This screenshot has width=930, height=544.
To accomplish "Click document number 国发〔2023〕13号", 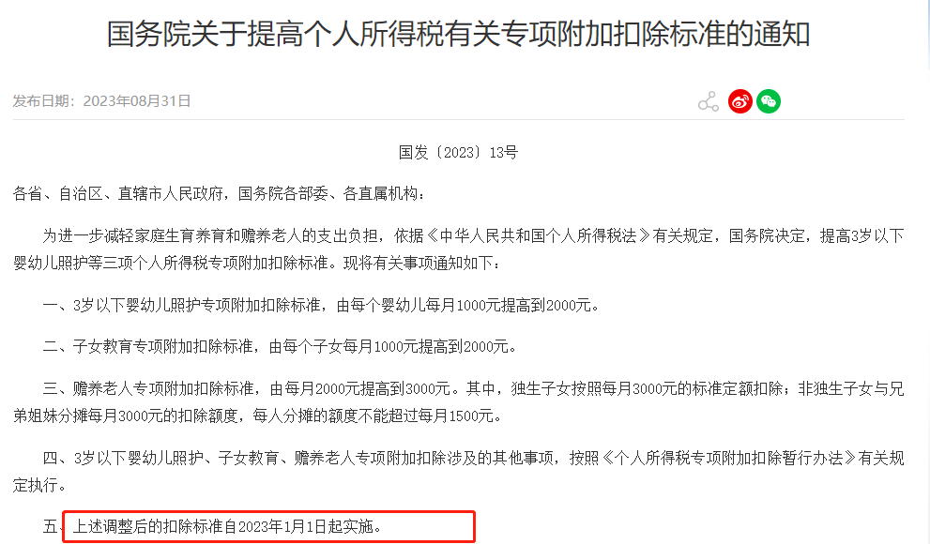I will point(458,153).
